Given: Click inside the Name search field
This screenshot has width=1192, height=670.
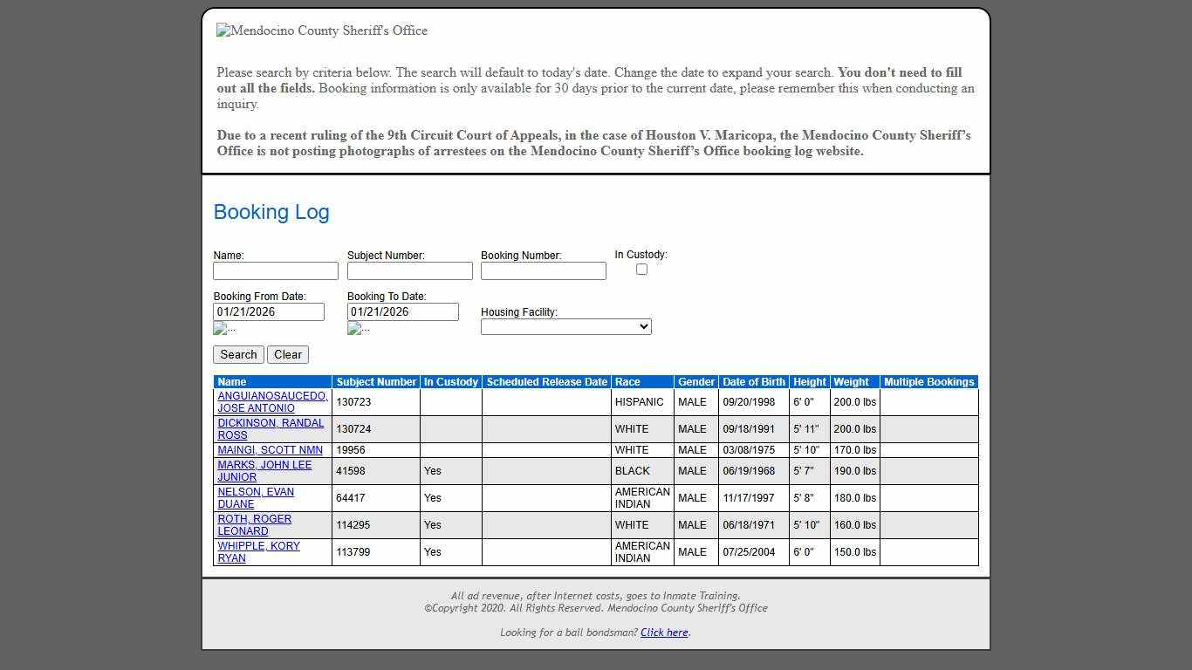Looking at the screenshot, I should tap(275, 270).
